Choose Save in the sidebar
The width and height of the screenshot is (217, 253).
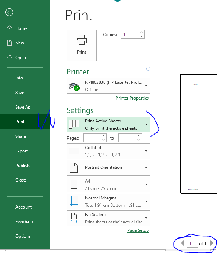25,93
